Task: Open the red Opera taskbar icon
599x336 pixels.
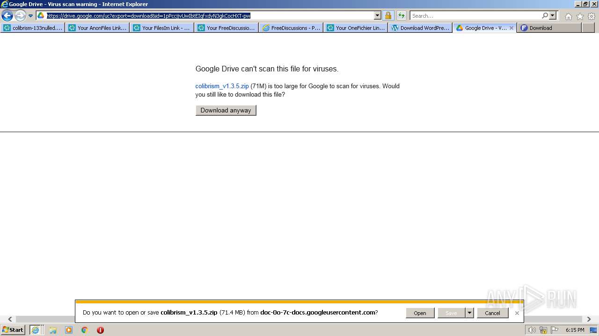Action: tap(100, 330)
